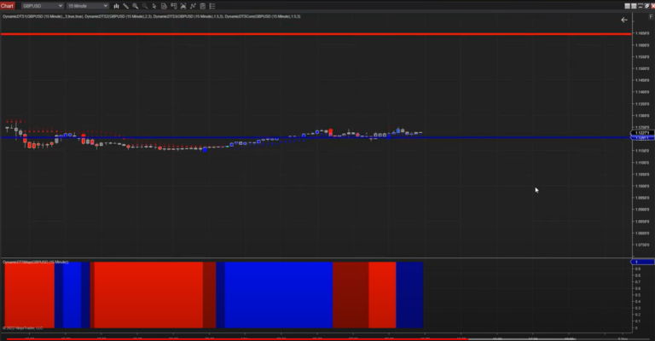
Task: Click the link windows icon at top right
Action: [646, 6]
